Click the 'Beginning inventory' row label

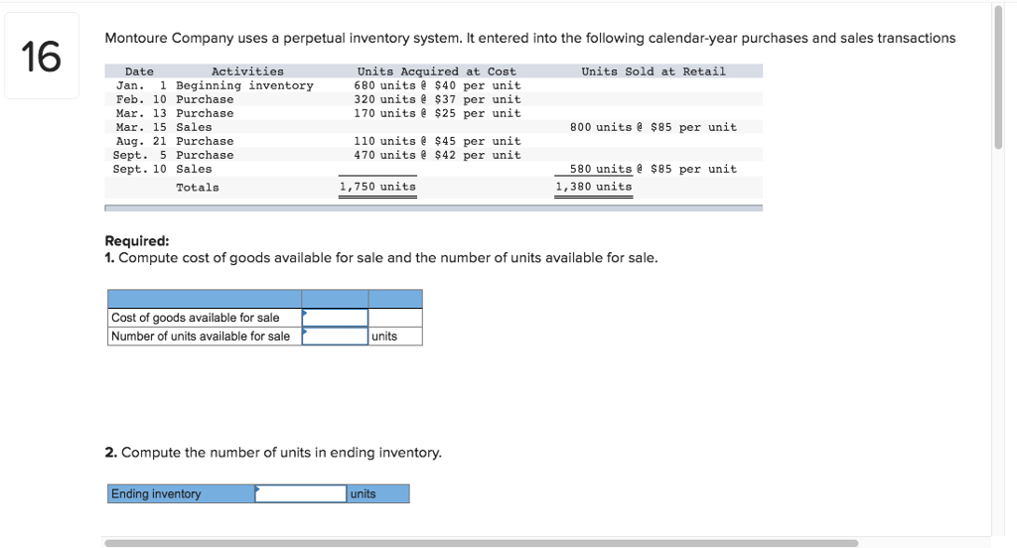click(x=244, y=85)
